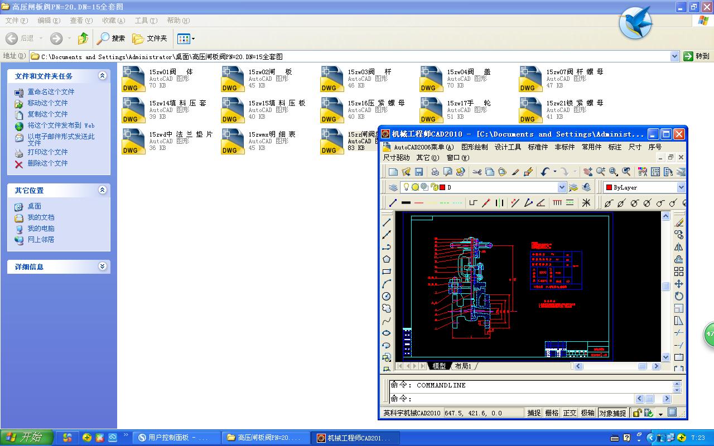
Task: Open the status bar tray menu arrow
Action: point(660,414)
